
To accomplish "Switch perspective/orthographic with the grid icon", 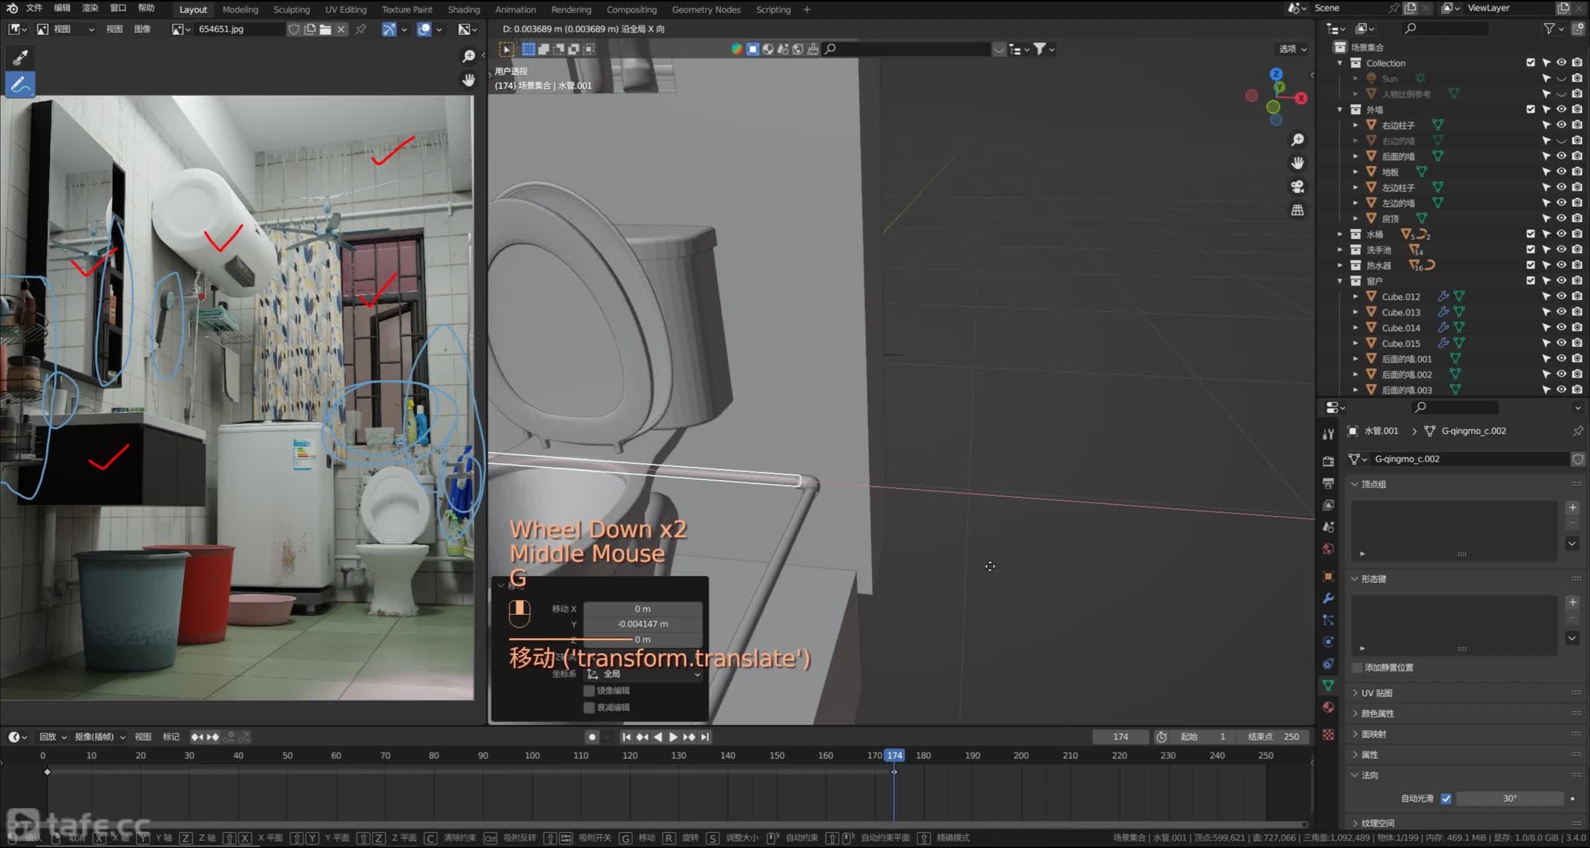I will (x=1297, y=210).
